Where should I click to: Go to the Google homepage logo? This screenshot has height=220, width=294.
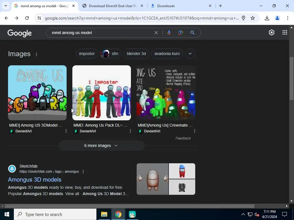[20, 33]
